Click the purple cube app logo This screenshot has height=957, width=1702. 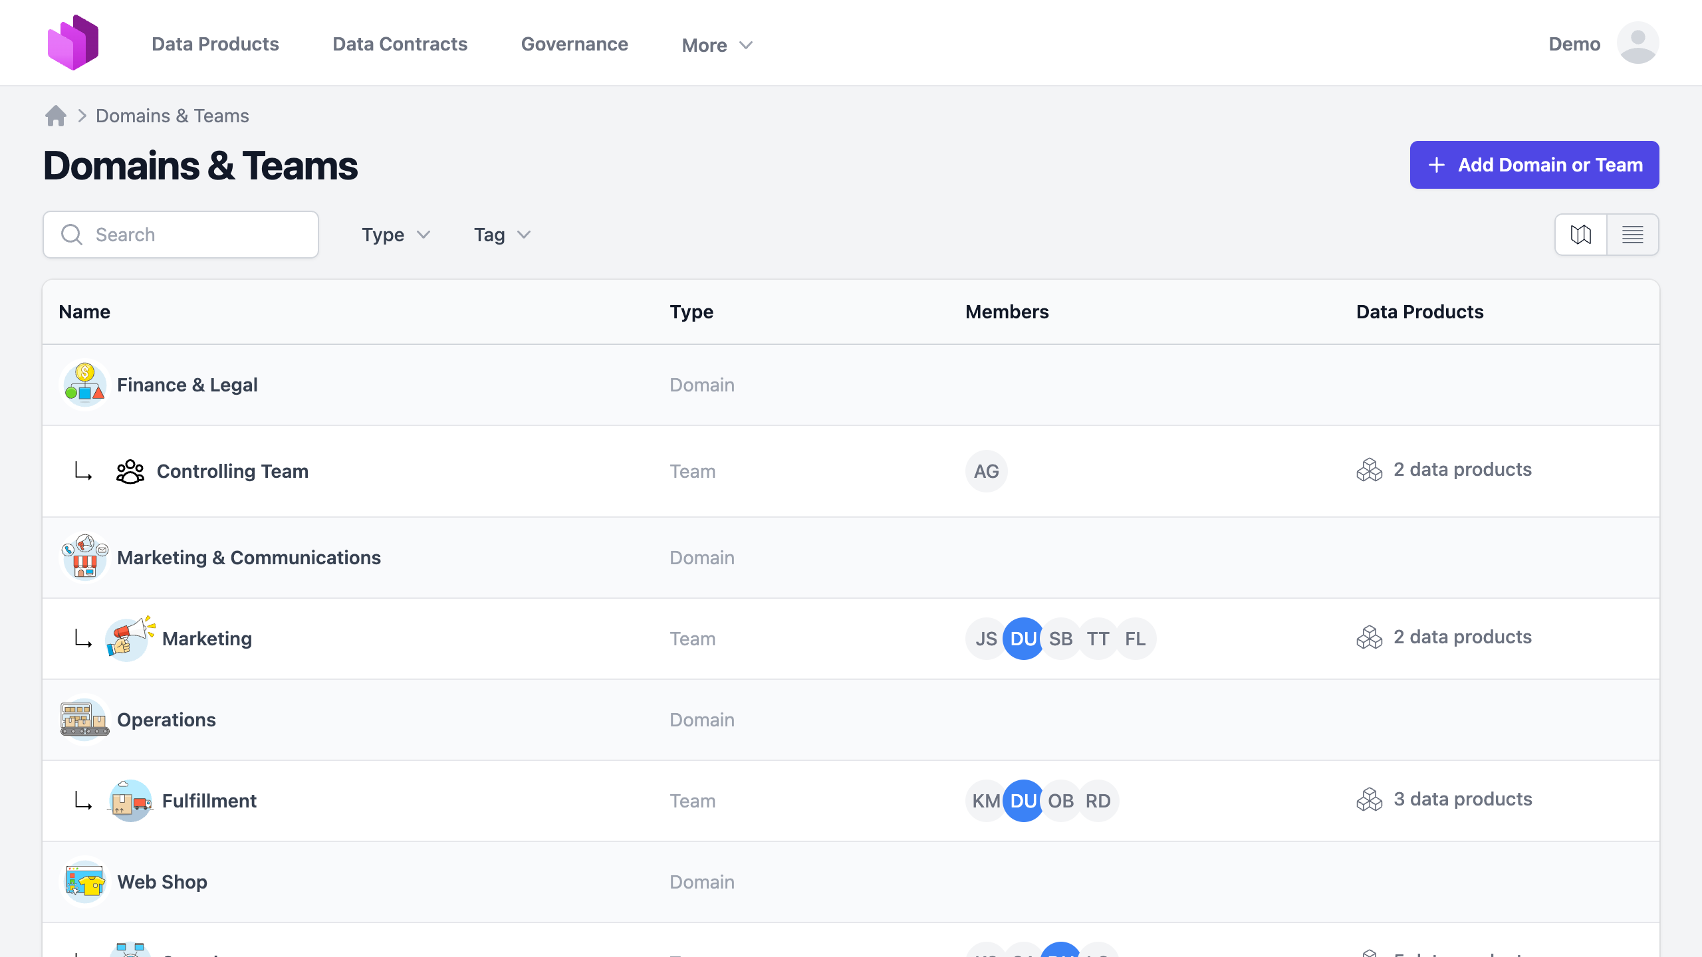73,43
